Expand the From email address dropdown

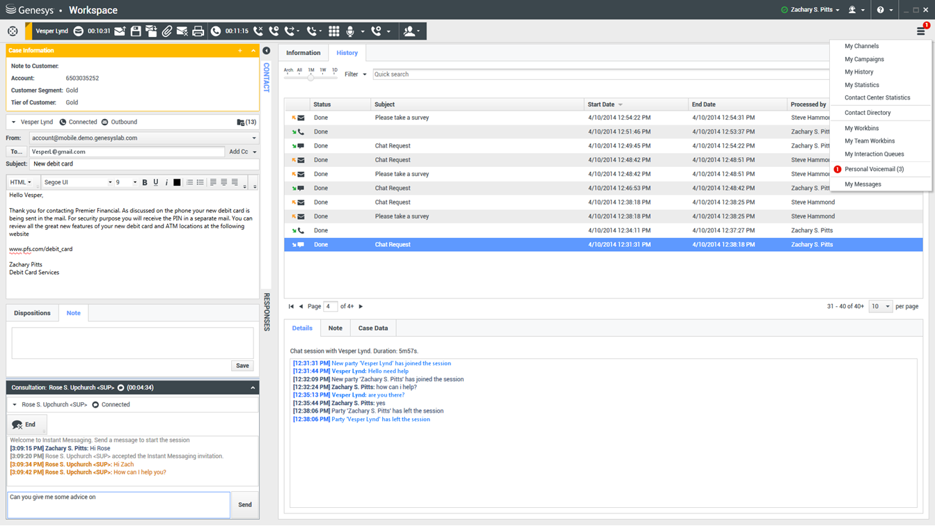(253, 138)
